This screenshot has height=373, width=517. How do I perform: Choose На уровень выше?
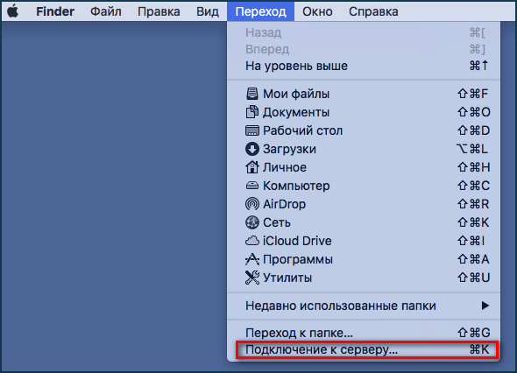[364, 66]
